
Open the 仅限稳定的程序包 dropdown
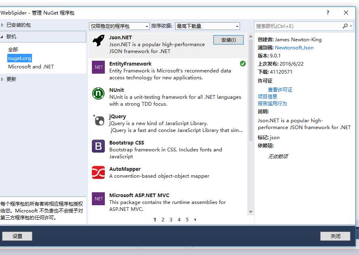[119, 26]
